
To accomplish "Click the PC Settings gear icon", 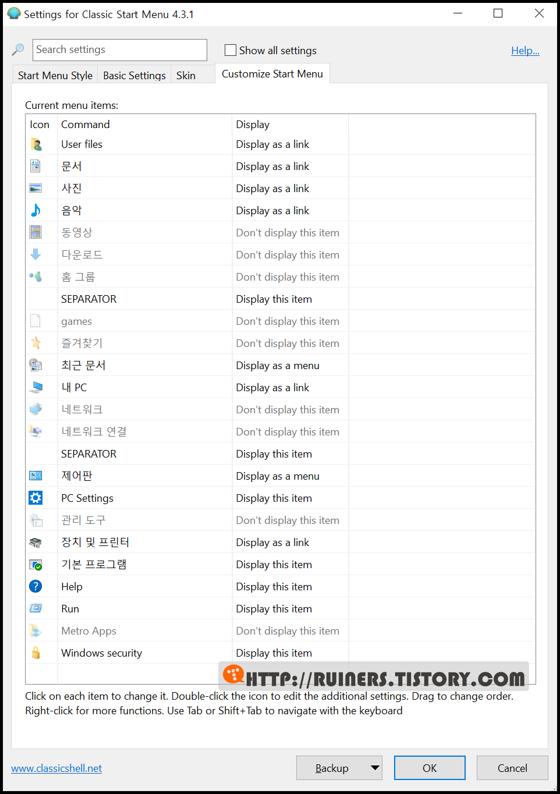I will click(36, 498).
